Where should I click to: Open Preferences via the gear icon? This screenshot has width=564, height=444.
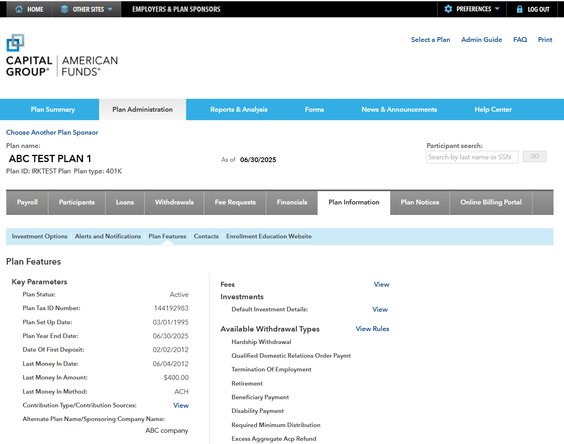pyautogui.click(x=448, y=9)
